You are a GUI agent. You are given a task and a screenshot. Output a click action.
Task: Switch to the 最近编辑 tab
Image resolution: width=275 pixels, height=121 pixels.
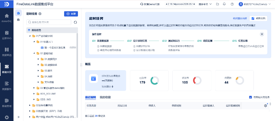(x=91, y=97)
